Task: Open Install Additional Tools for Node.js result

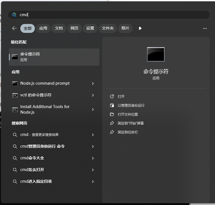Action: click(x=54, y=109)
